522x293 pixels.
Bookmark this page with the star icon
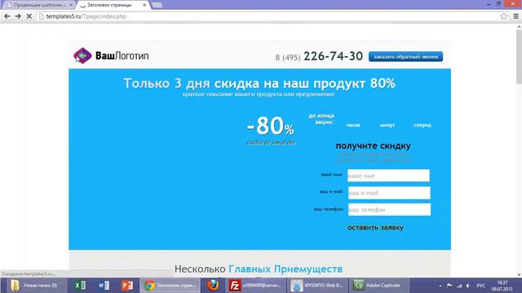pos(504,16)
